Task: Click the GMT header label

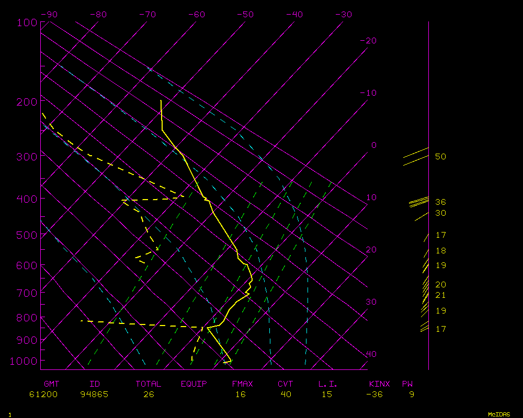Action: coord(52,384)
